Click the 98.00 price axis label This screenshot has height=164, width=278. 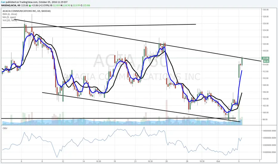pos(266,120)
